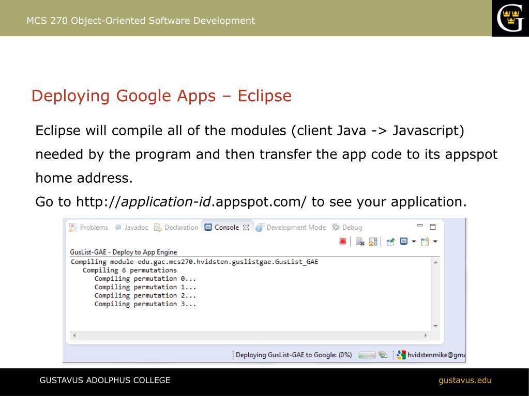The width and height of the screenshot is (529, 396).
Task: Toggle the console Scroll Lock icon
Action: (373, 242)
